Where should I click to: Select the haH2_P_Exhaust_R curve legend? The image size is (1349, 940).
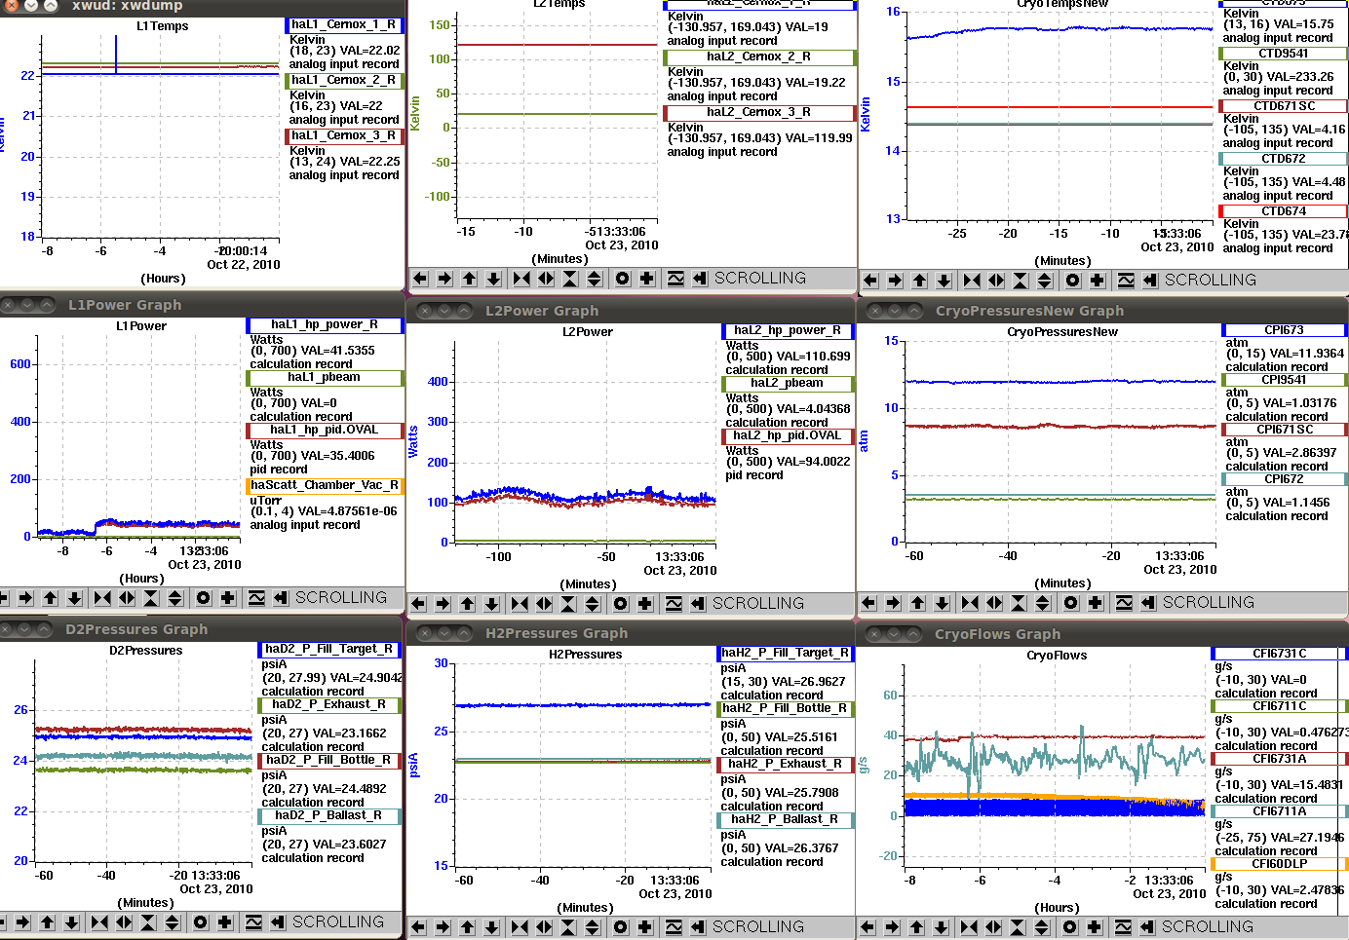786,764
